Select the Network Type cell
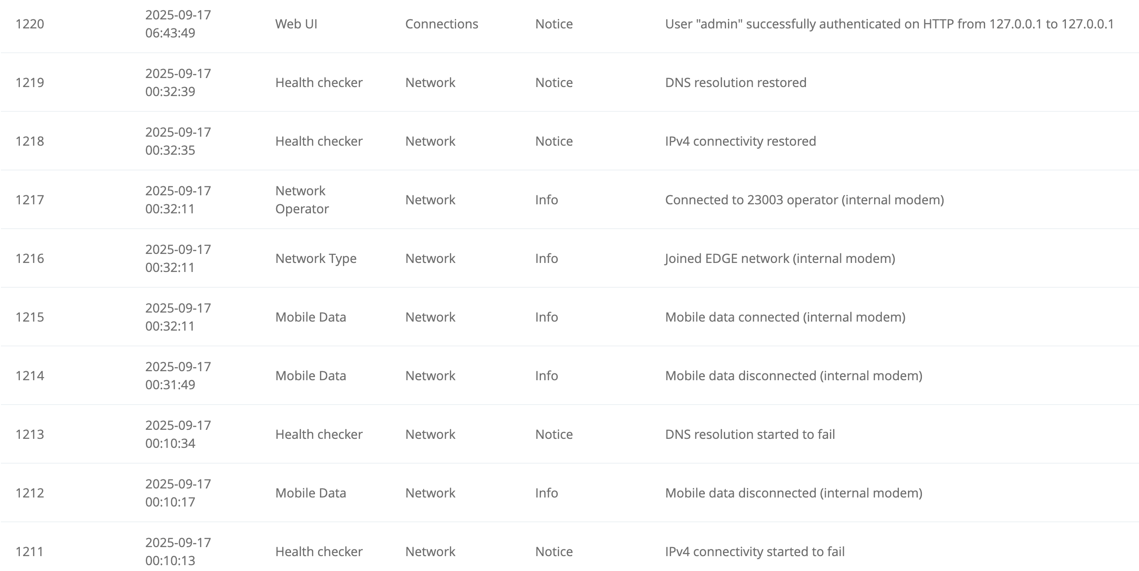 click(x=316, y=258)
